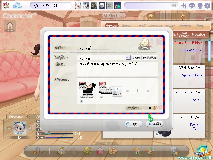Go to previous character with left arrow

9,128
